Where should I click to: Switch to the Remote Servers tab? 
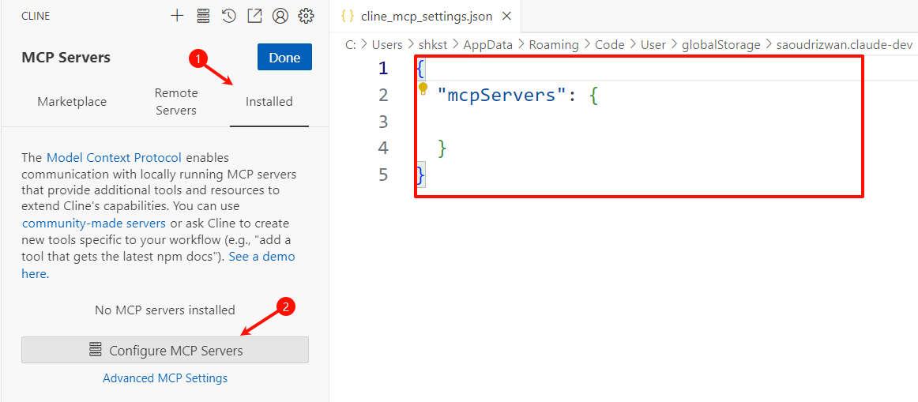[x=176, y=102]
